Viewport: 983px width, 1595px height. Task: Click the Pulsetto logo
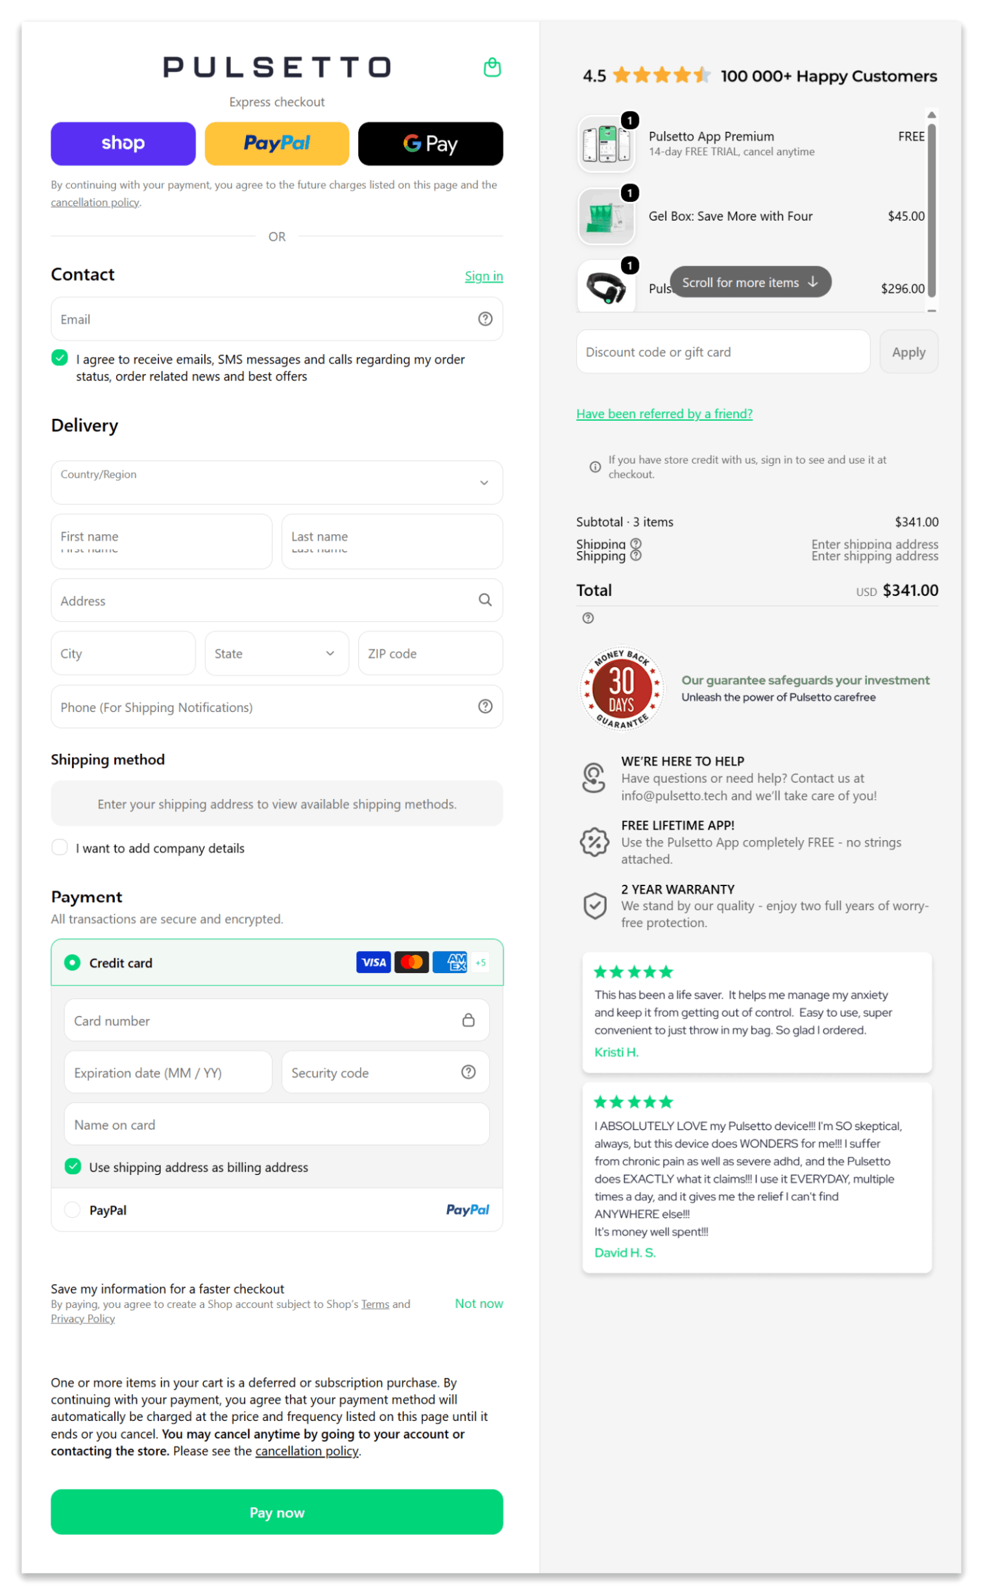(277, 67)
